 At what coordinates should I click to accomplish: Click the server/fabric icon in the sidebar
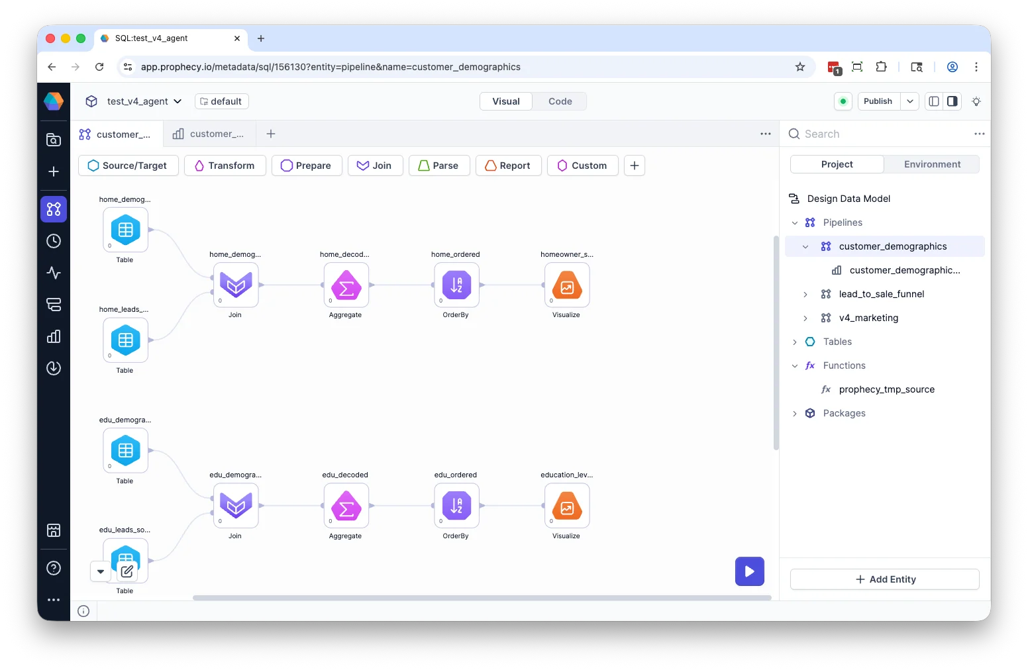coord(54,305)
